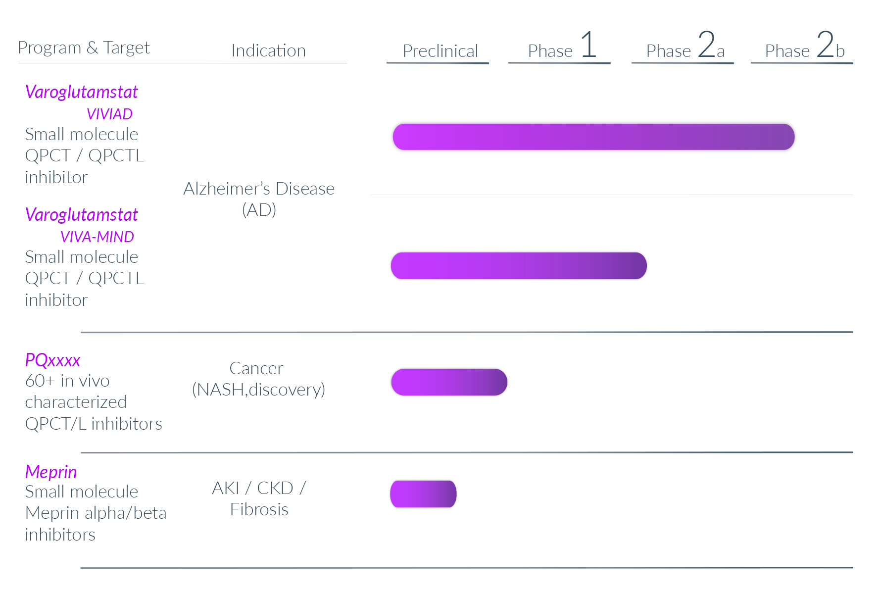Click the Phase 2a column header

click(x=685, y=45)
